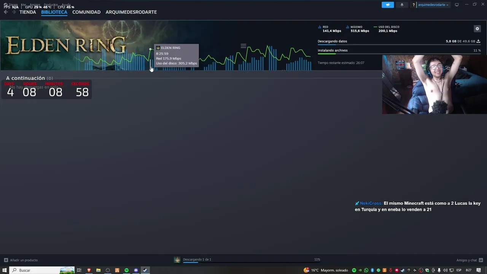Open download settings gear
Screen dimensions: 487x274
click(x=477, y=29)
